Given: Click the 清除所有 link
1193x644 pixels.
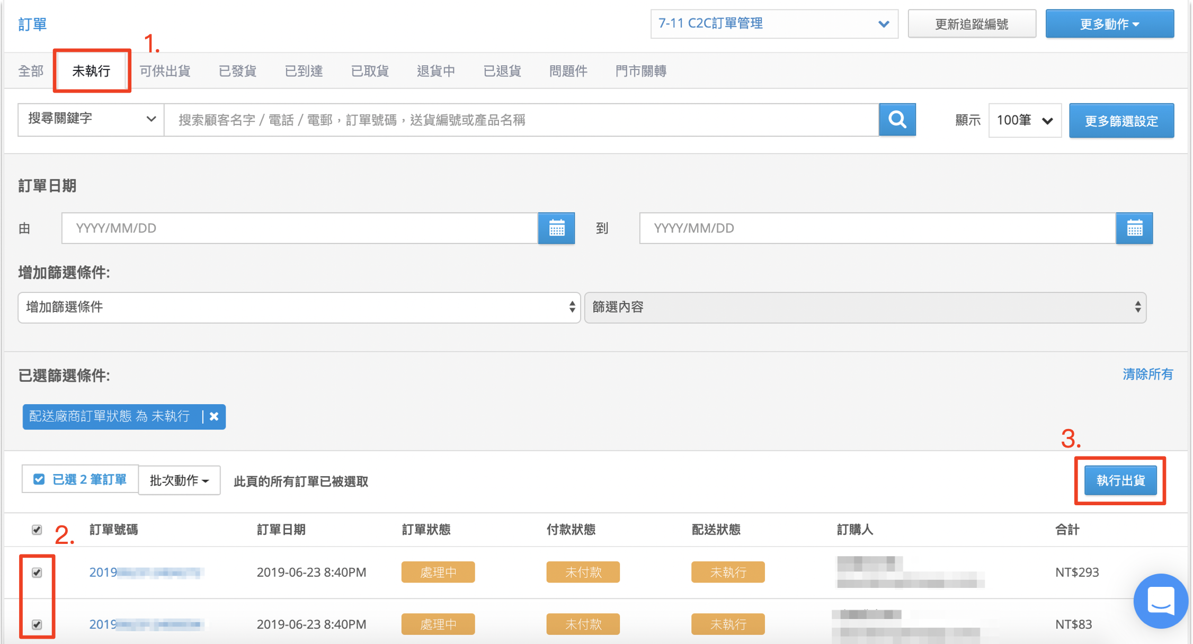Looking at the screenshot, I should (x=1147, y=374).
